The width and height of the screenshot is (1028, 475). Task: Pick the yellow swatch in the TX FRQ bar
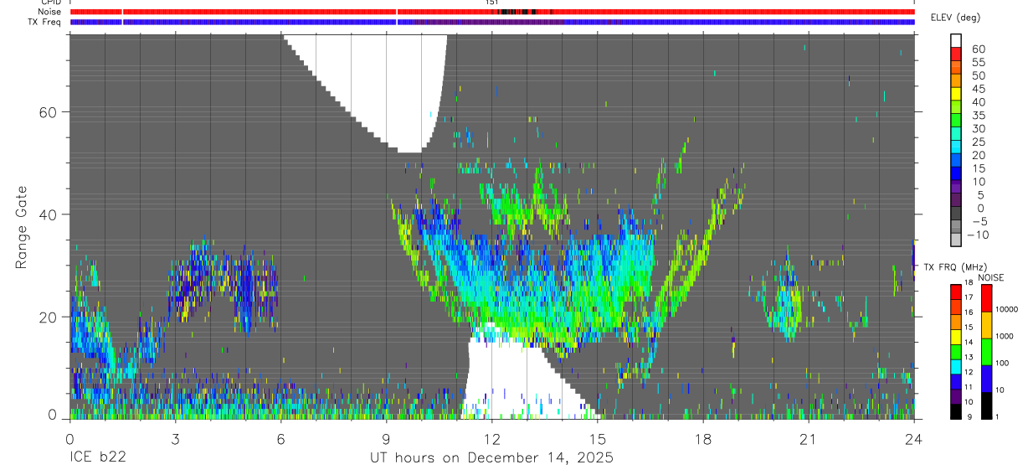pos(956,337)
